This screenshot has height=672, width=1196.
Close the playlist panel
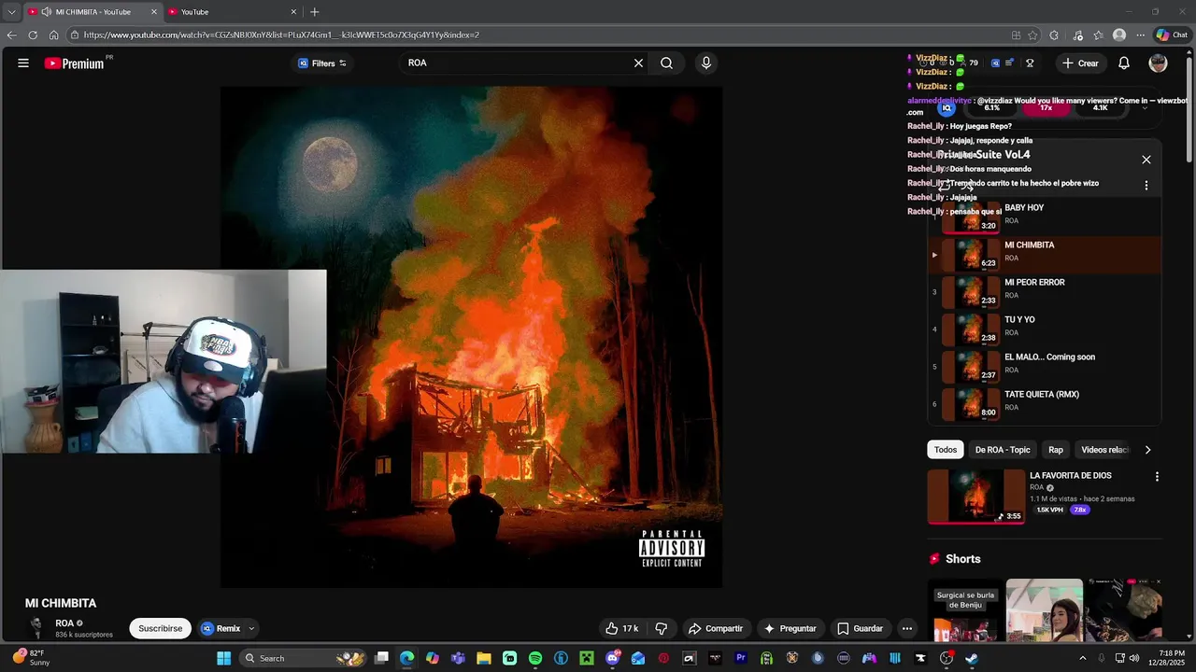(x=1146, y=160)
